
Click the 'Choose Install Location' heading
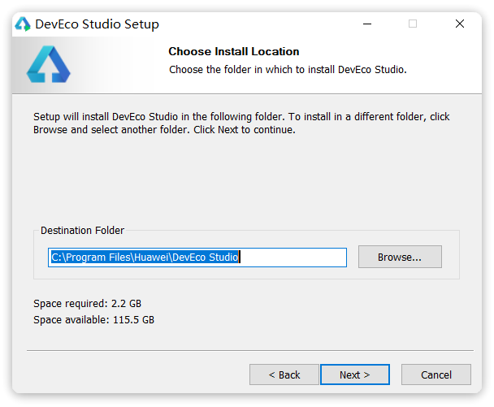(234, 51)
